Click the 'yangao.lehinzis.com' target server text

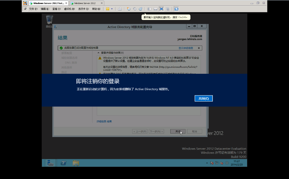(x=190, y=39)
